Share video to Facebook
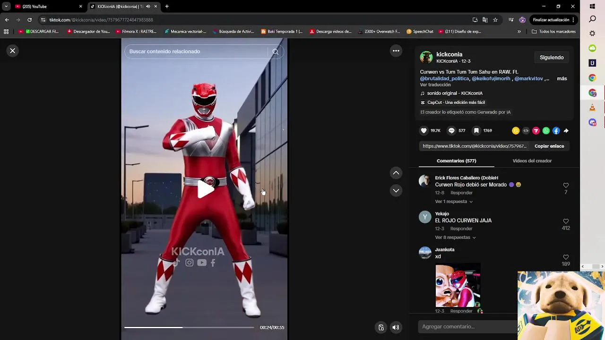The width and height of the screenshot is (605, 340). pyautogui.click(x=556, y=131)
